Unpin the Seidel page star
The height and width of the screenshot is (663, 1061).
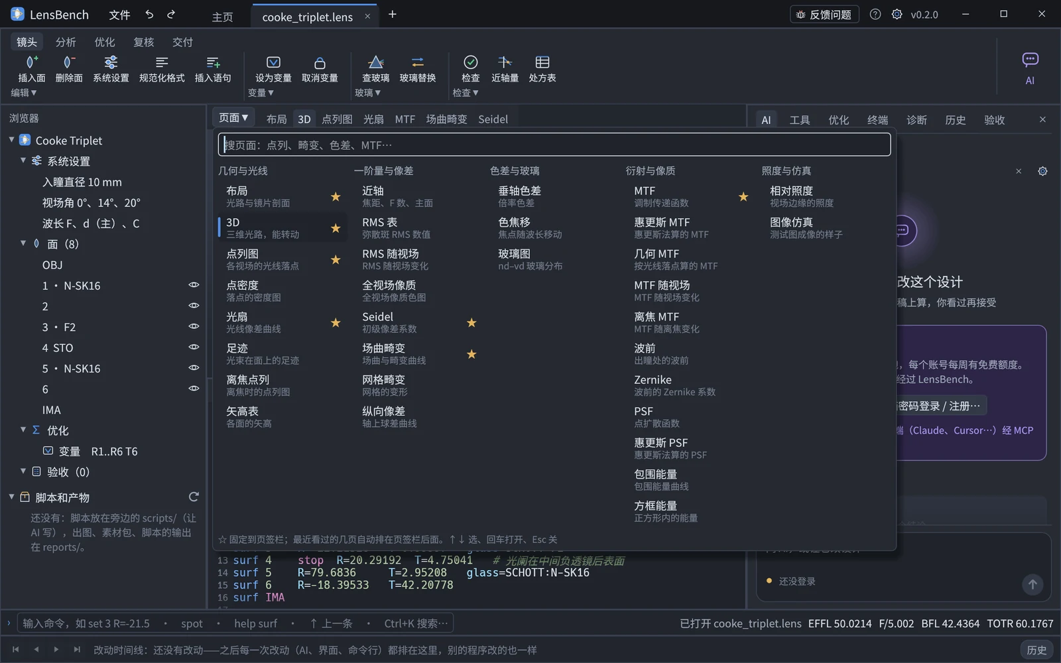tap(471, 323)
